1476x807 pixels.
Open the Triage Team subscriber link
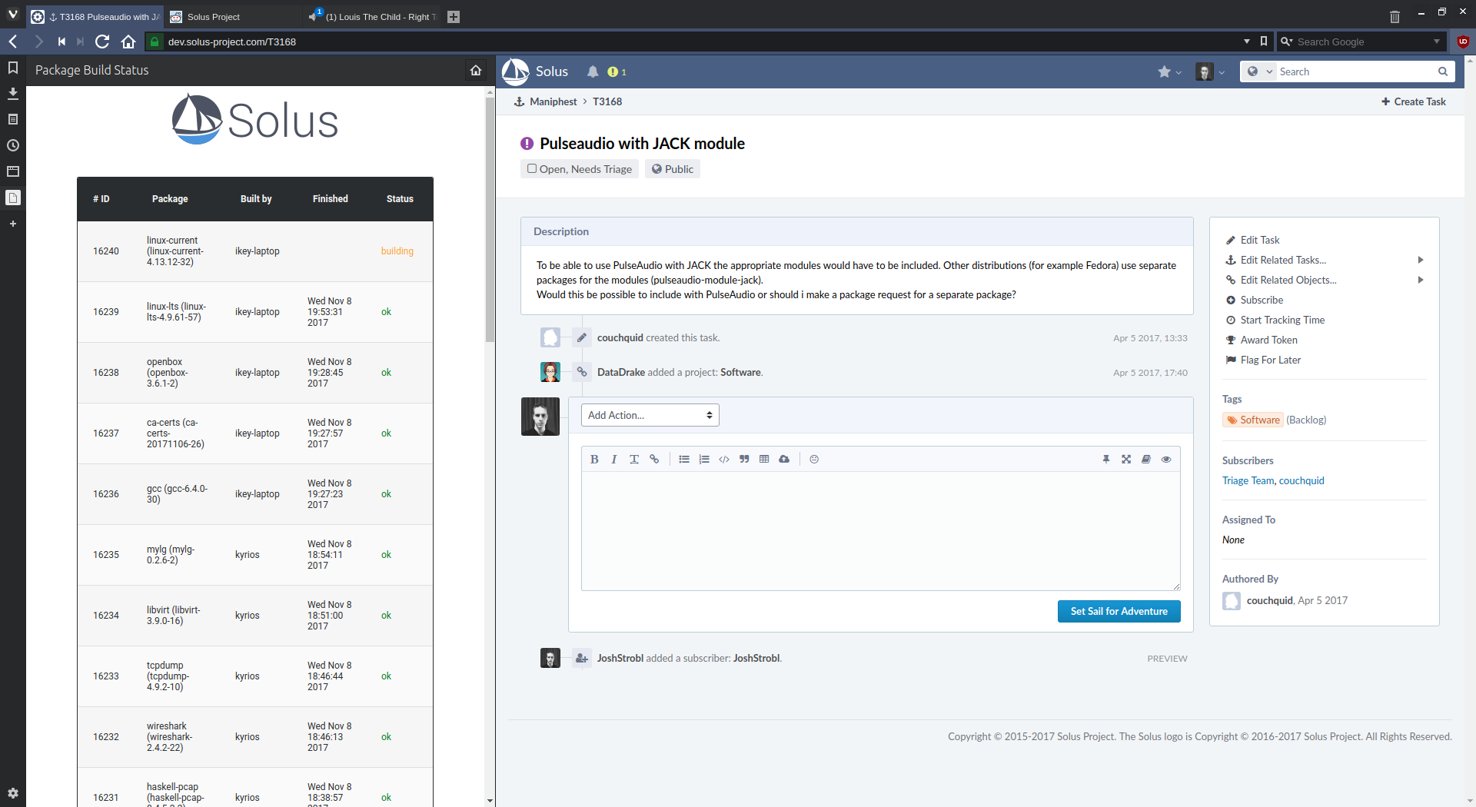(1248, 480)
